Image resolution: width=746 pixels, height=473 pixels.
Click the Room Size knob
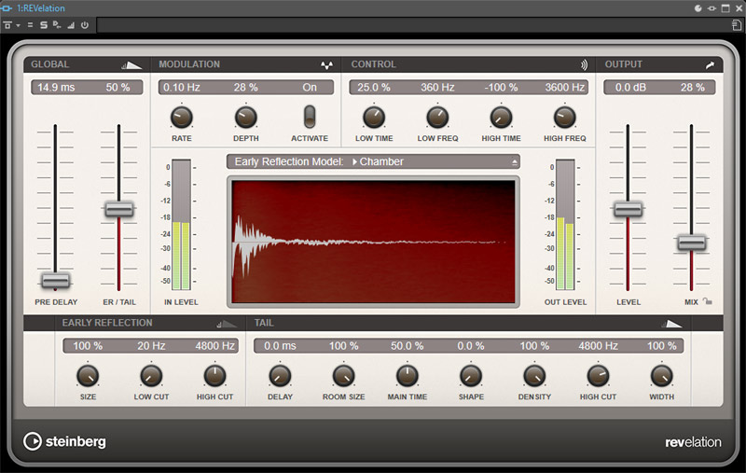click(x=343, y=376)
